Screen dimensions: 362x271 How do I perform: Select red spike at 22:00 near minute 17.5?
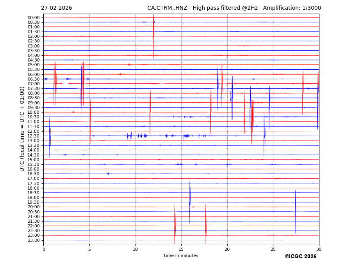point(206,226)
